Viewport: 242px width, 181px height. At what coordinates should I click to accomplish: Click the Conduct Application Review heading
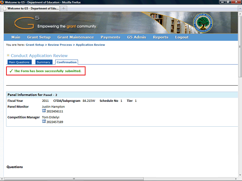[x=39, y=55]
